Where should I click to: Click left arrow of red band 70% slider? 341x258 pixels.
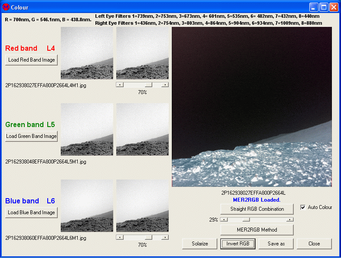pos(120,85)
